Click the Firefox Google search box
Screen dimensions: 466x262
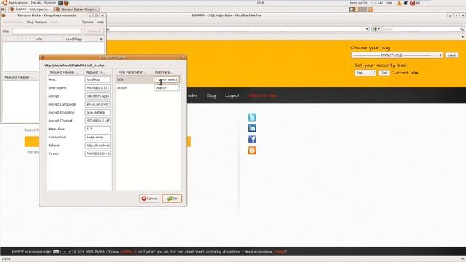(420, 29)
